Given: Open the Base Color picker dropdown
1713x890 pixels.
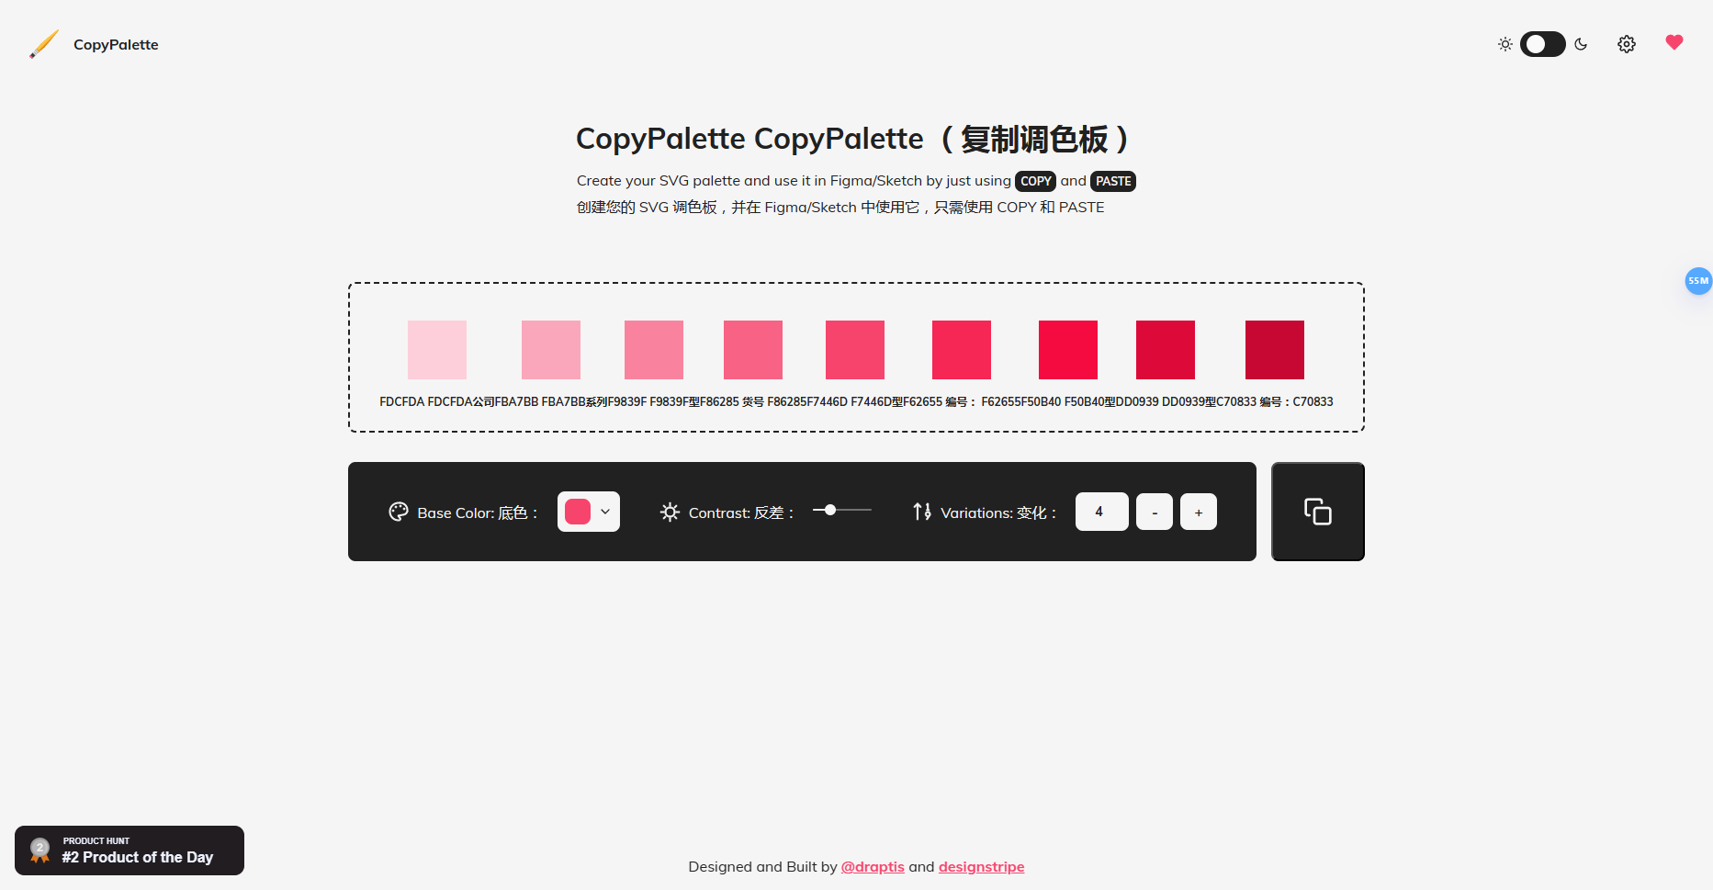Looking at the screenshot, I should 589,512.
